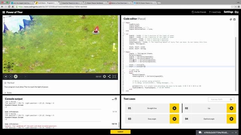The image size is (241, 135).
Task: Click the game viewer panel vertical scrollbar
Action: (x=119, y=24)
